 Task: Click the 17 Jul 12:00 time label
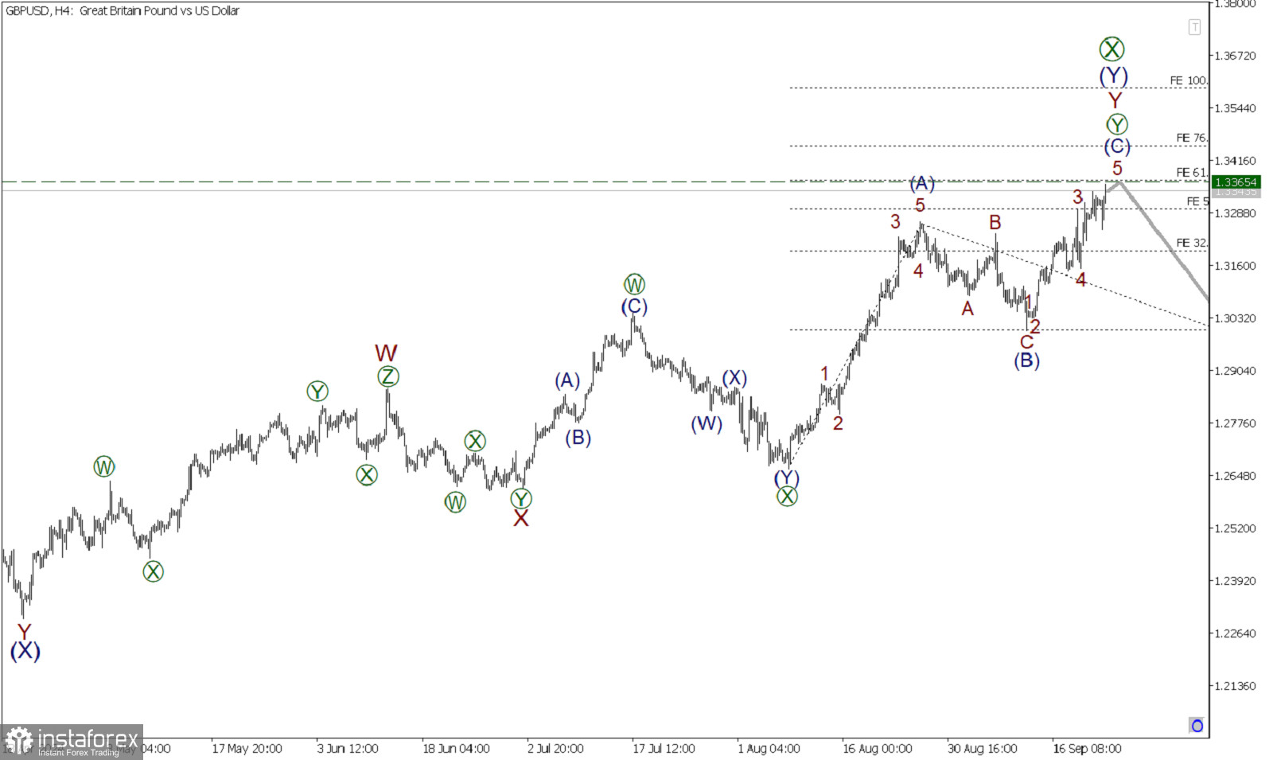(664, 749)
